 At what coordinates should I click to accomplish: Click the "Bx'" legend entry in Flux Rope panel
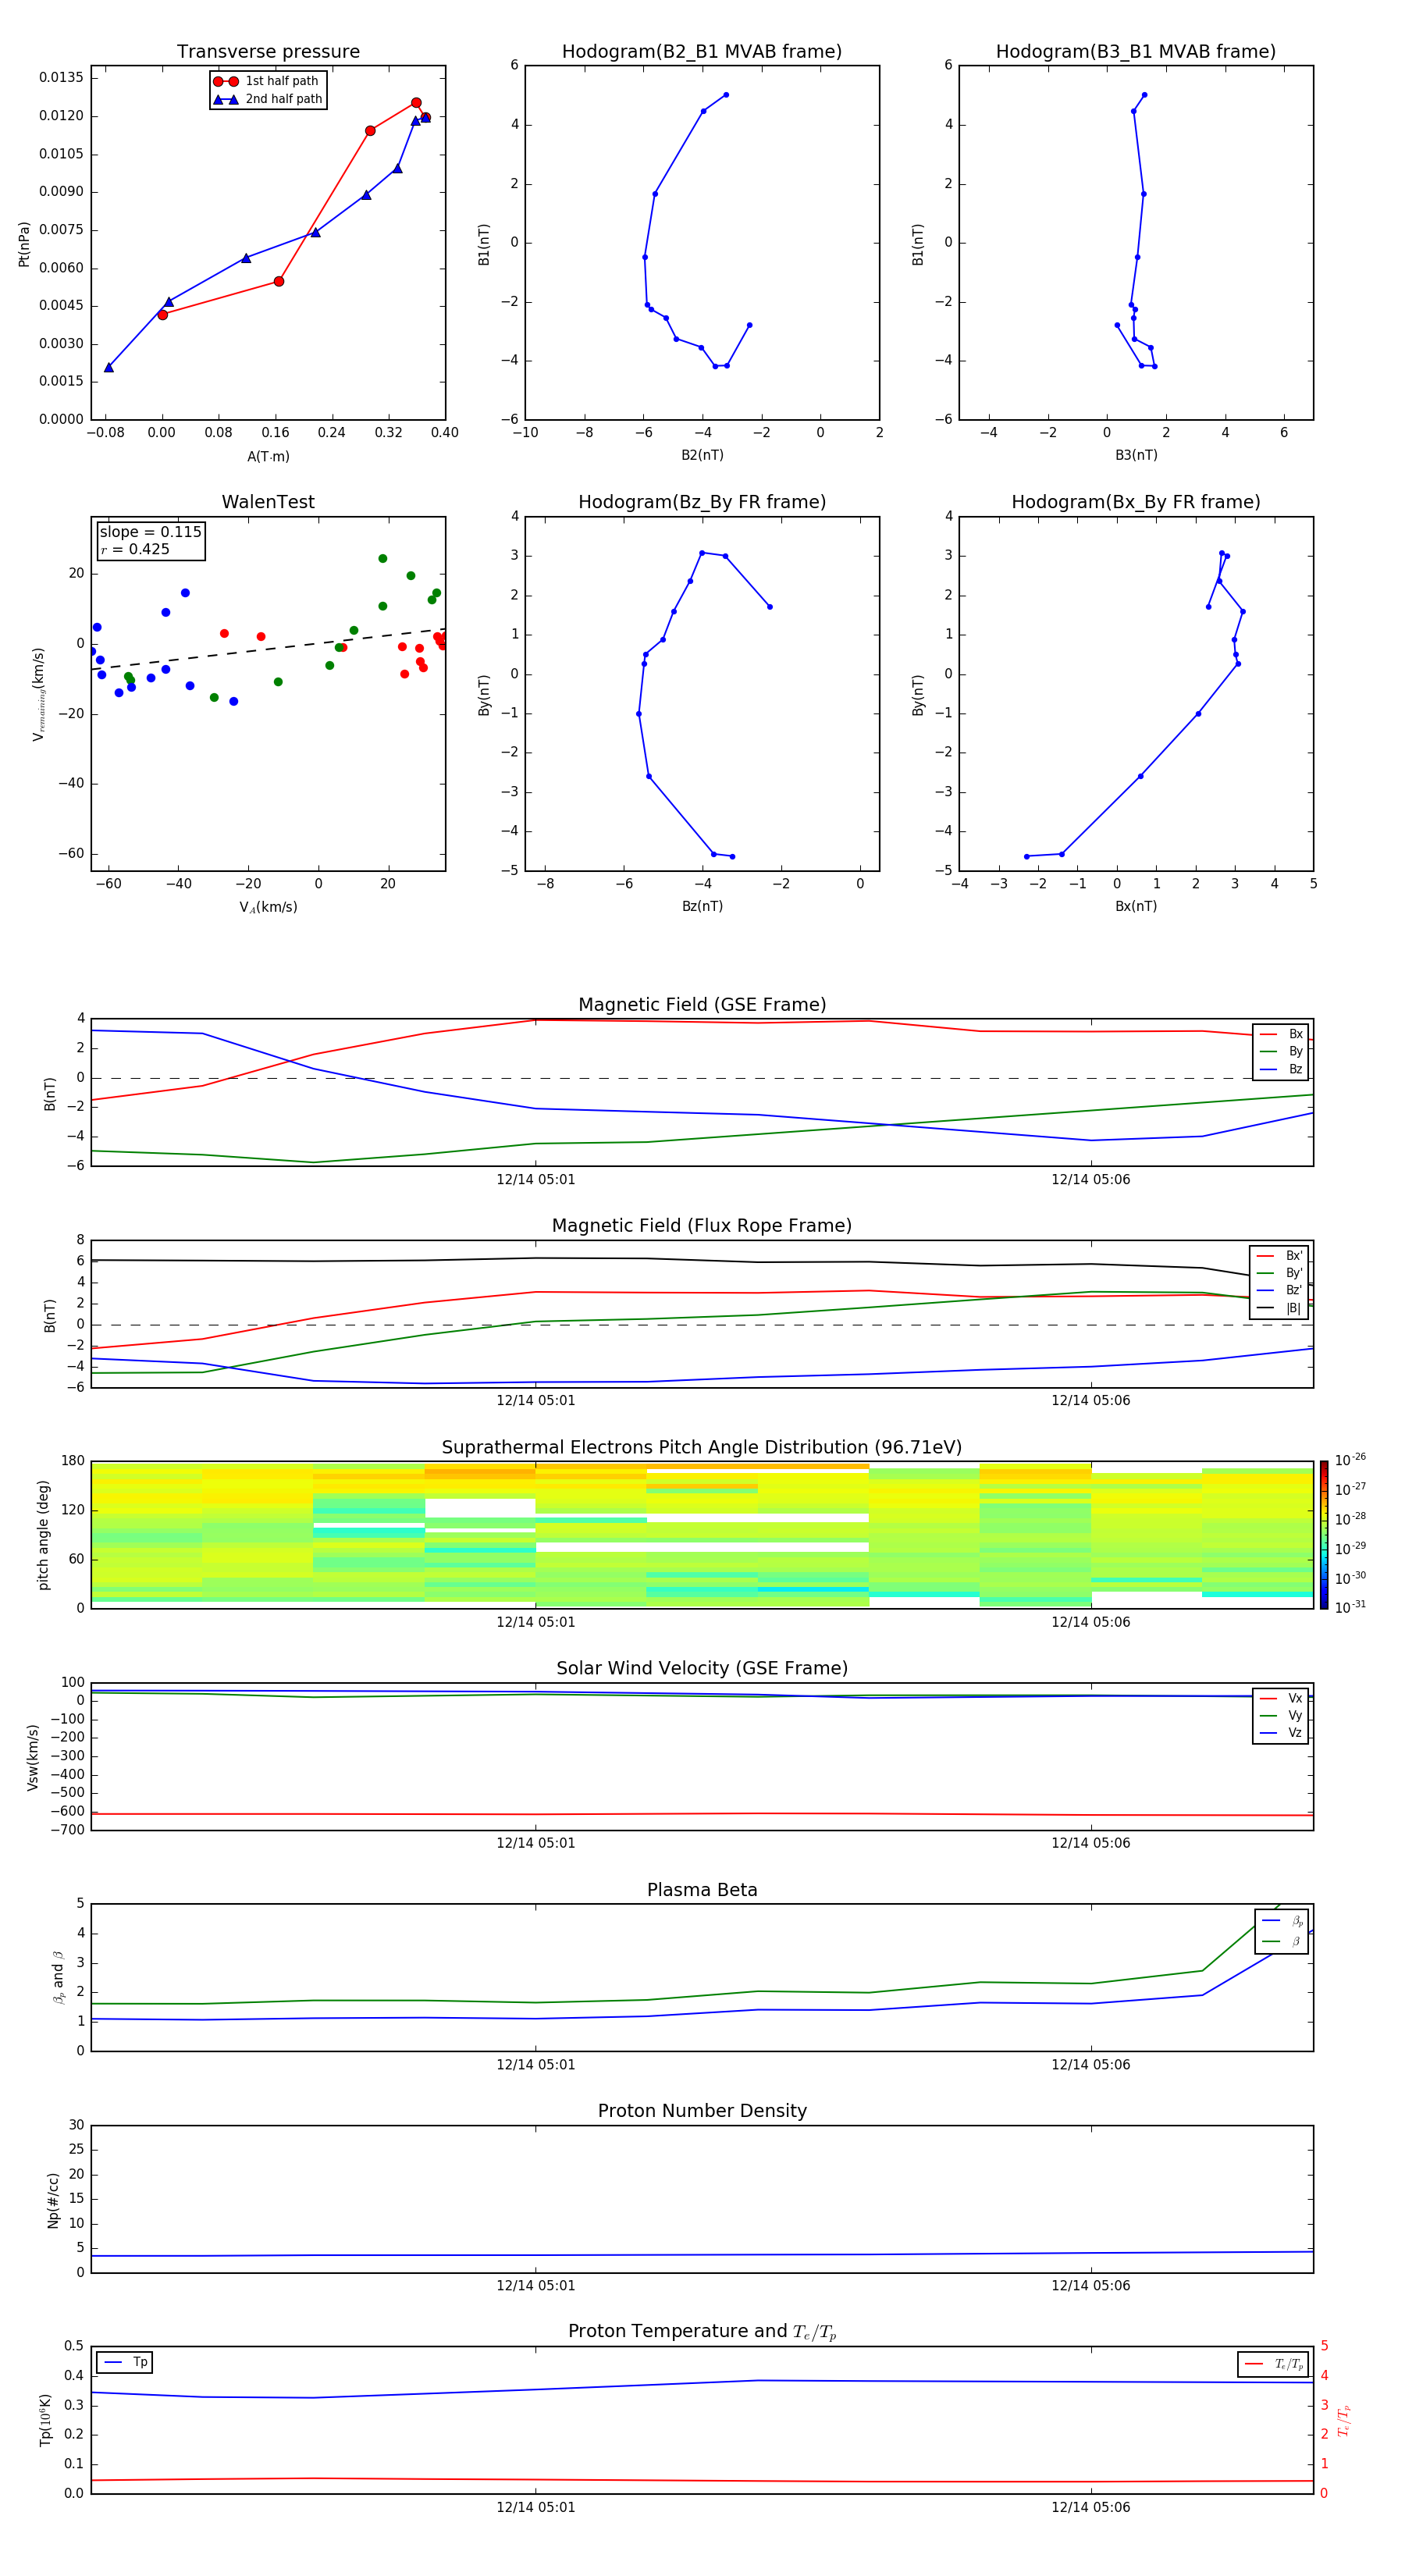pos(1280,1256)
